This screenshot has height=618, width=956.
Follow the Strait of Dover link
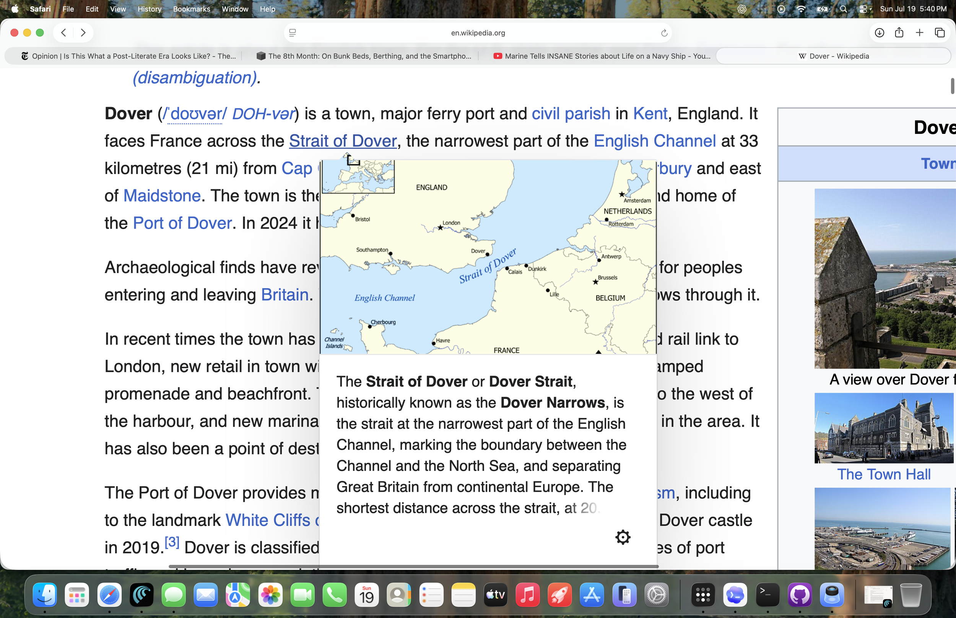(343, 141)
